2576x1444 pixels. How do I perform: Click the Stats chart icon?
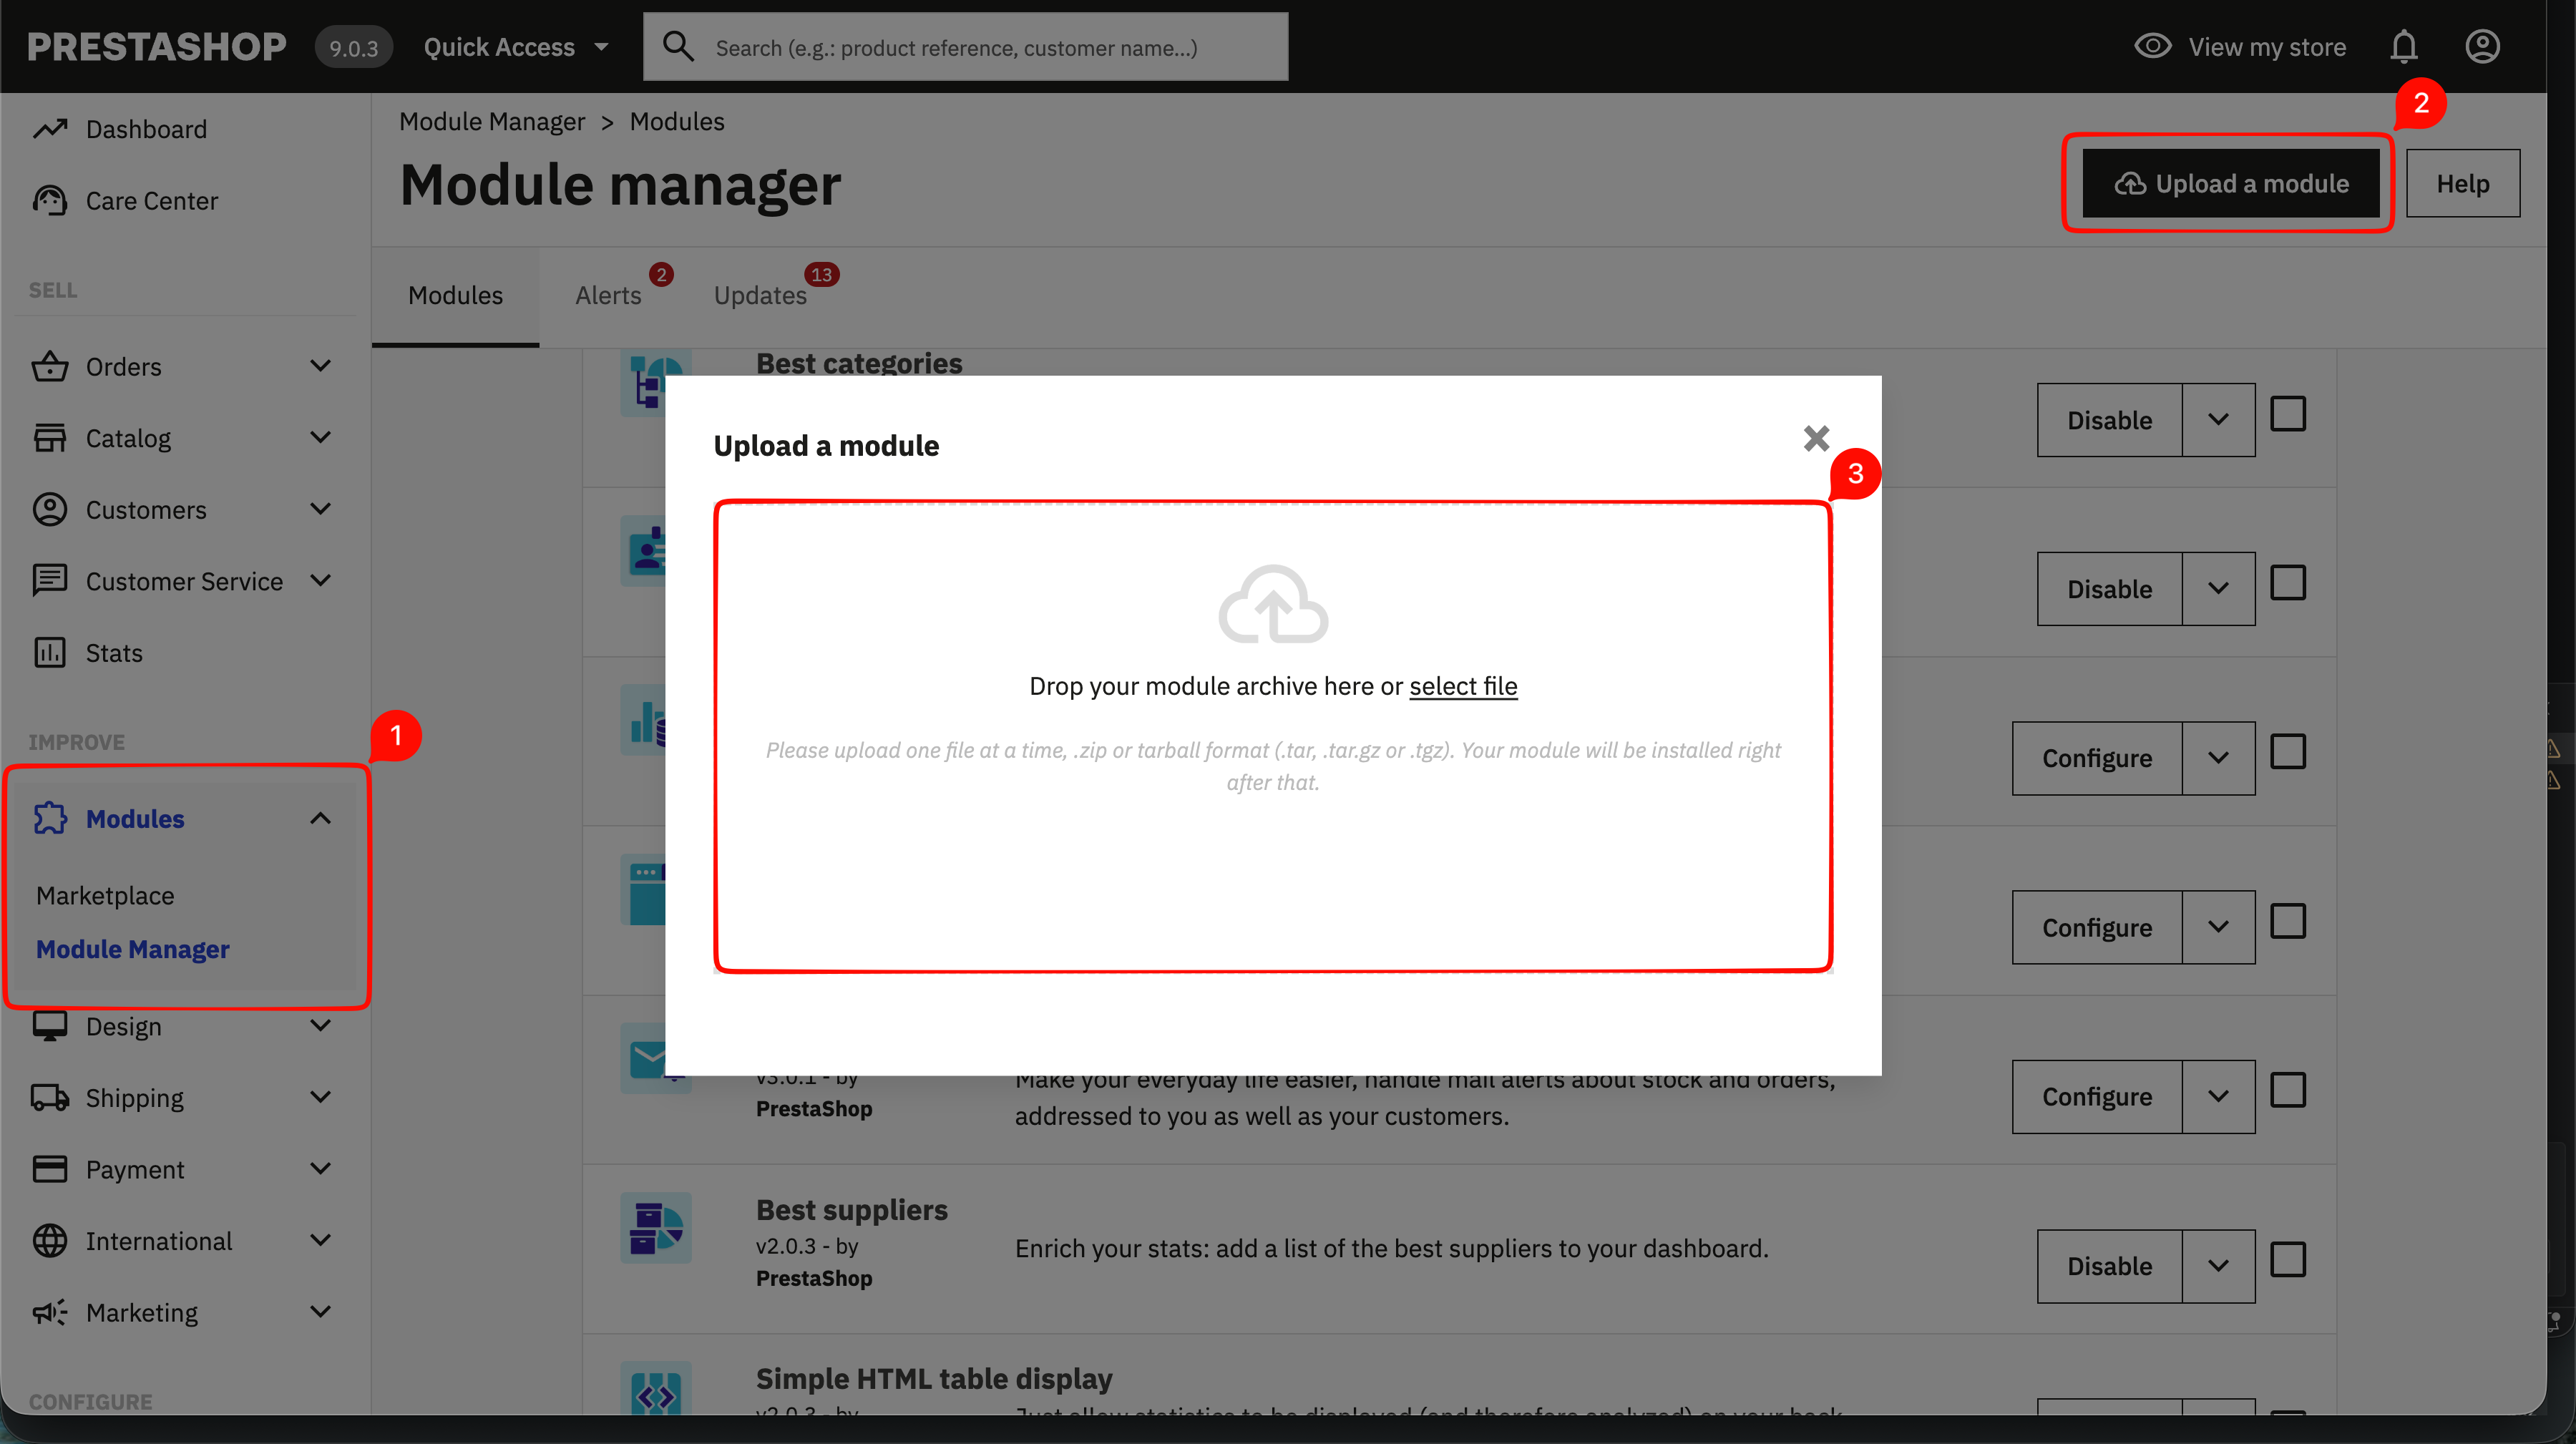(50, 653)
